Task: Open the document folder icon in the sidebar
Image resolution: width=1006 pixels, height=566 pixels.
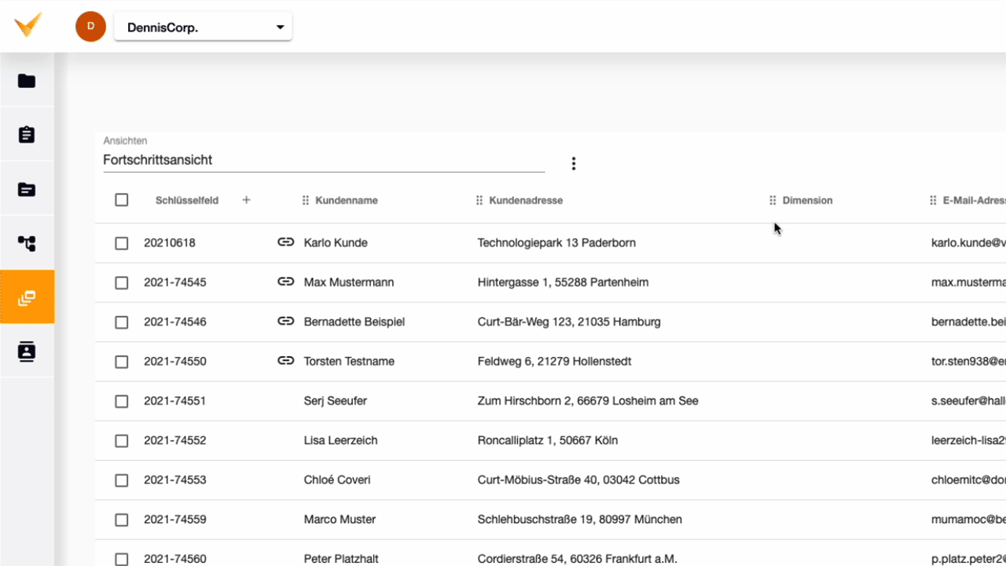Action: (x=27, y=189)
